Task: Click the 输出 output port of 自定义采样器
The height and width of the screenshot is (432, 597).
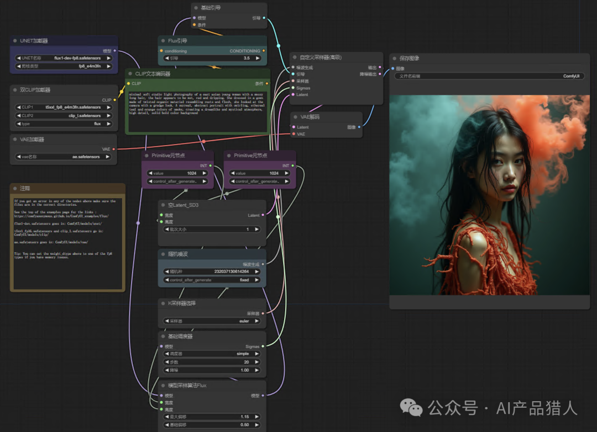Action: pos(380,67)
